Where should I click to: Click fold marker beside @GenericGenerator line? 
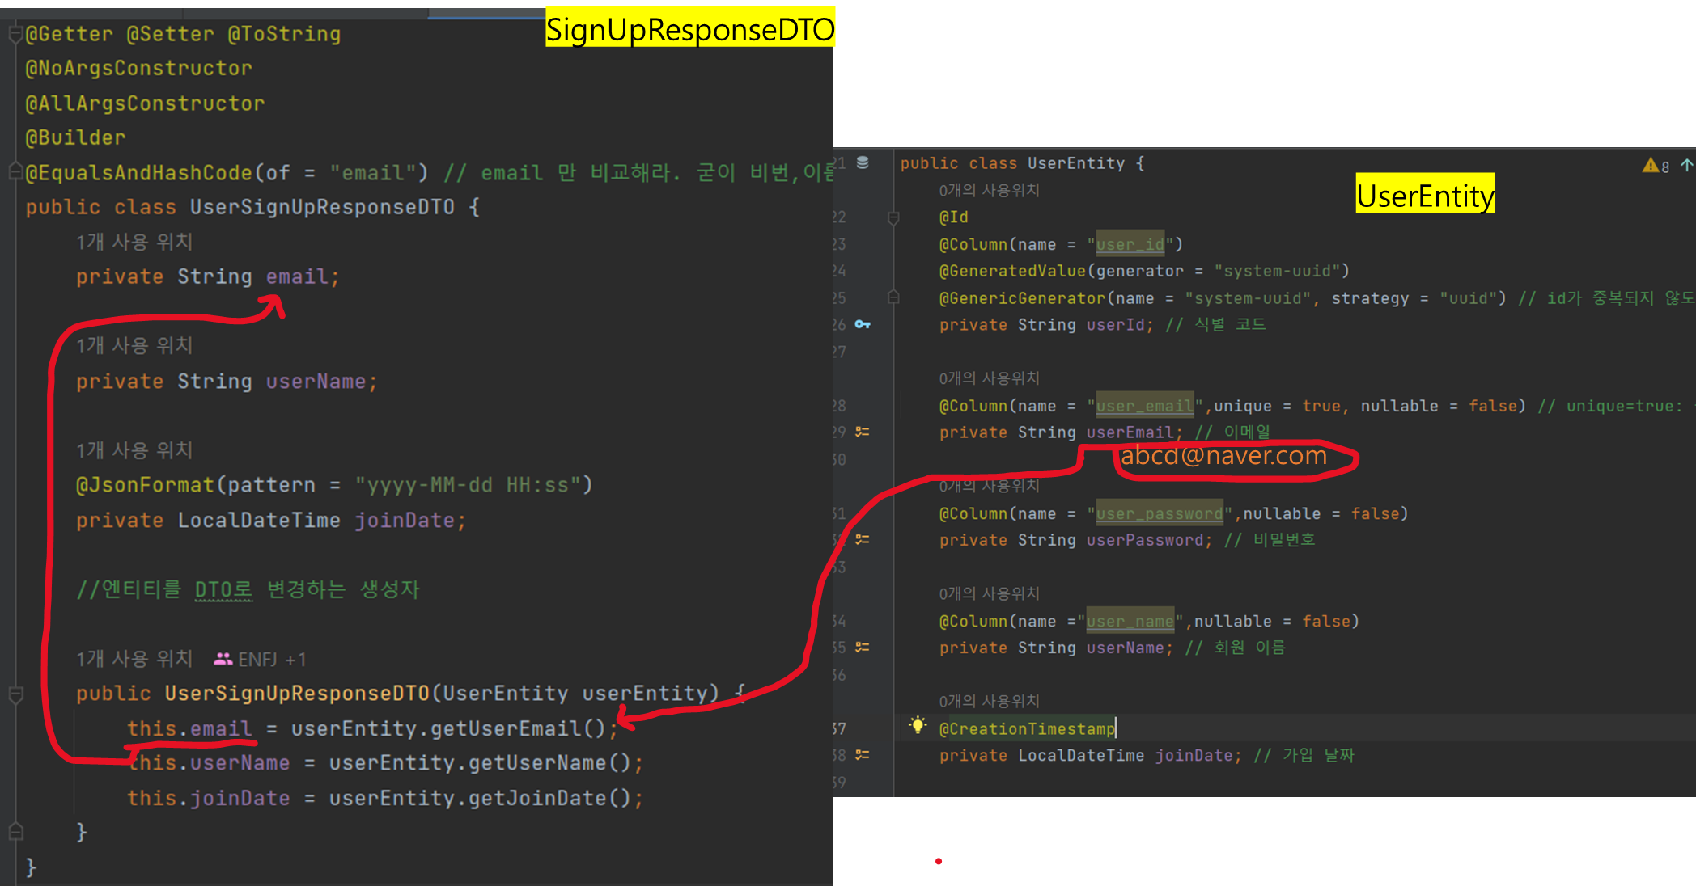[893, 297]
